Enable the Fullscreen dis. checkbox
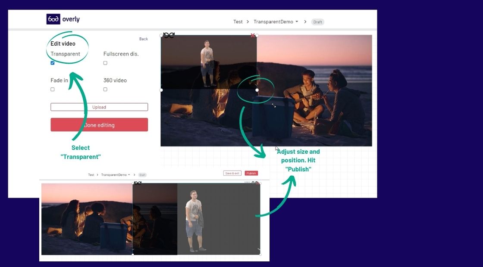This screenshot has width=483, height=267. coord(105,63)
